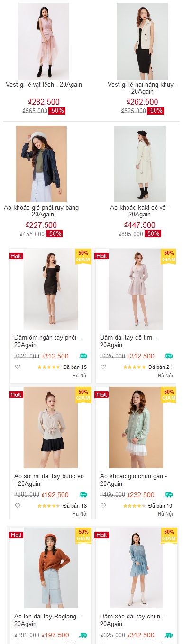Click Mall badge on Đầm ôm ngắn tay phối

pyautogui.click(x=16, y=256)
